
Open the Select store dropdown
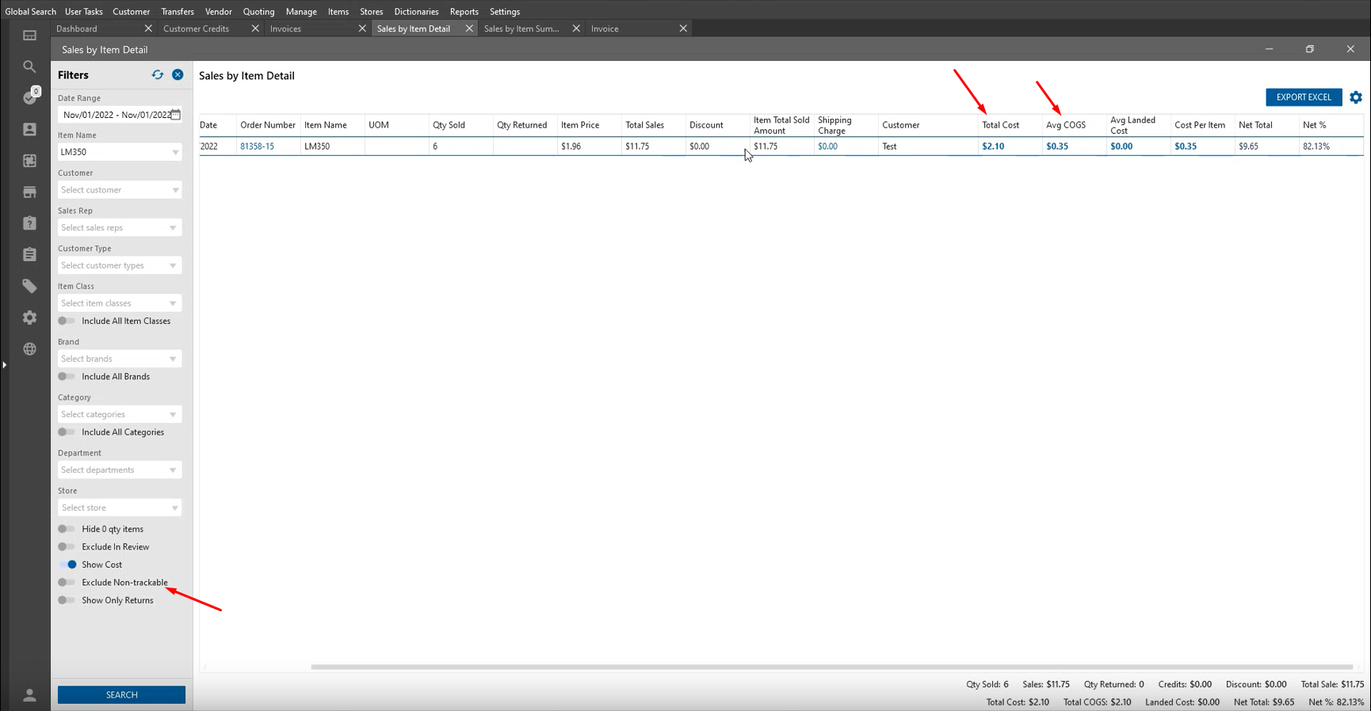[x=120, y=508]
